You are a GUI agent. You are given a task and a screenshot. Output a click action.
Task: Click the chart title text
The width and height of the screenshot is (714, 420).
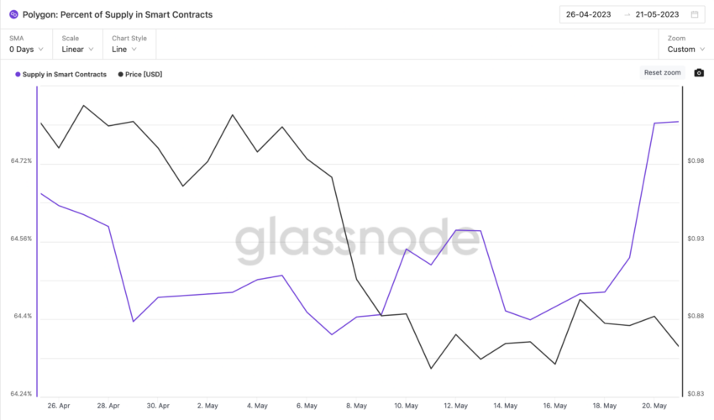pyautogui.click(x=118, y=14)
